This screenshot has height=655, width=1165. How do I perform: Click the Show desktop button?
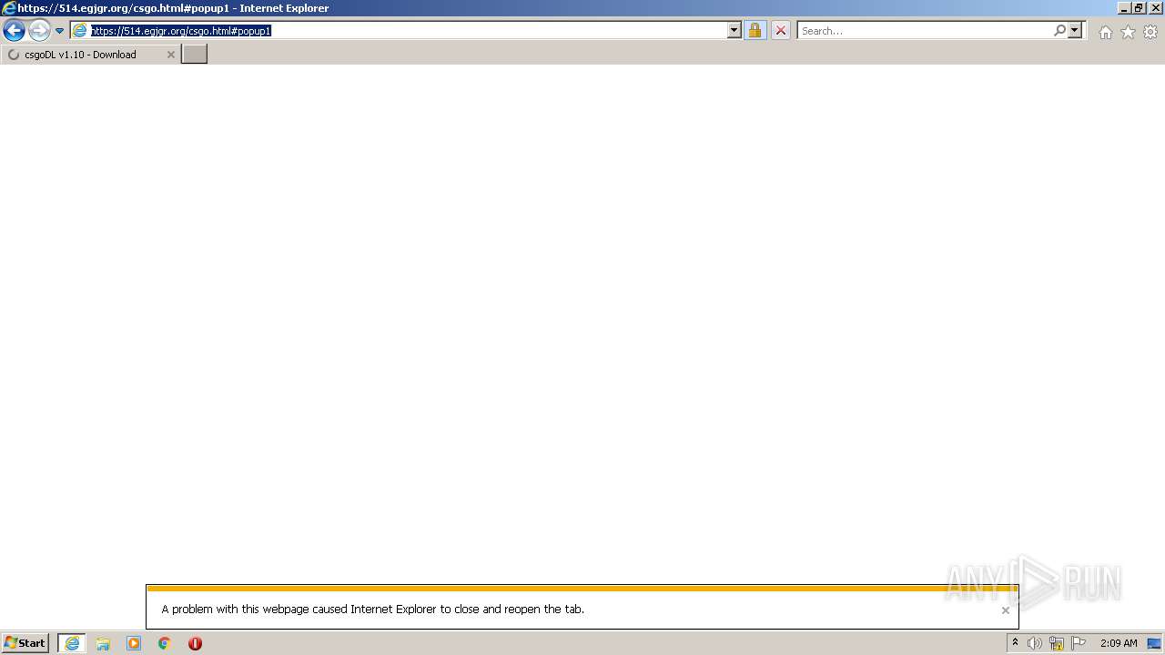click(1154, 643)
